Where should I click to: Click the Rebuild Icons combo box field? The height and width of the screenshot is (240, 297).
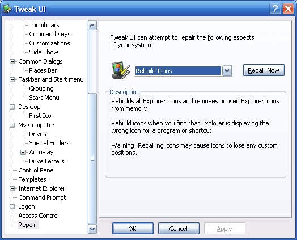click(178, 71)
